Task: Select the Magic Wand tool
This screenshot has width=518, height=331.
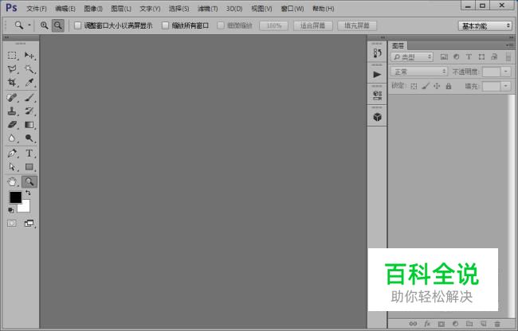Action: pyautogui.click(x=29, y=69)
